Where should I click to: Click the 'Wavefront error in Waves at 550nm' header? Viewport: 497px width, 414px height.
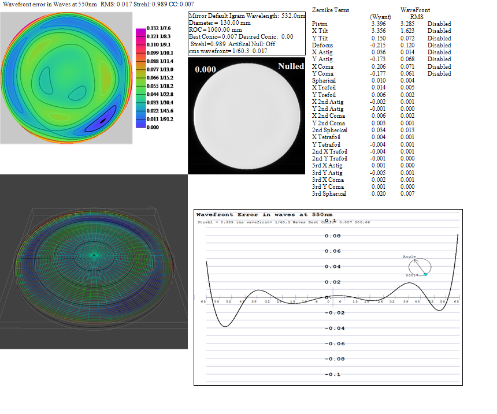tap(50, 5)
